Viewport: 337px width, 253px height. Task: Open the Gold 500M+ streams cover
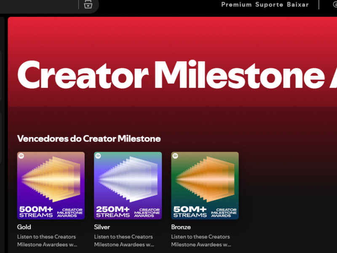[51, 186]
